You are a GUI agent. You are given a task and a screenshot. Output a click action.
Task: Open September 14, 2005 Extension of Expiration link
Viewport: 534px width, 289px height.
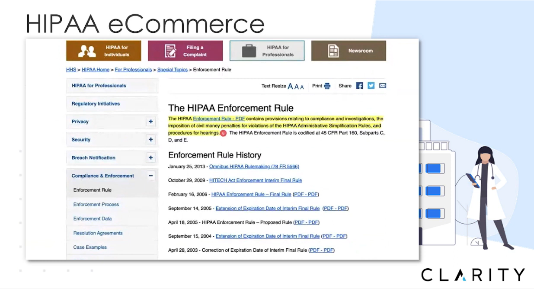268,209
